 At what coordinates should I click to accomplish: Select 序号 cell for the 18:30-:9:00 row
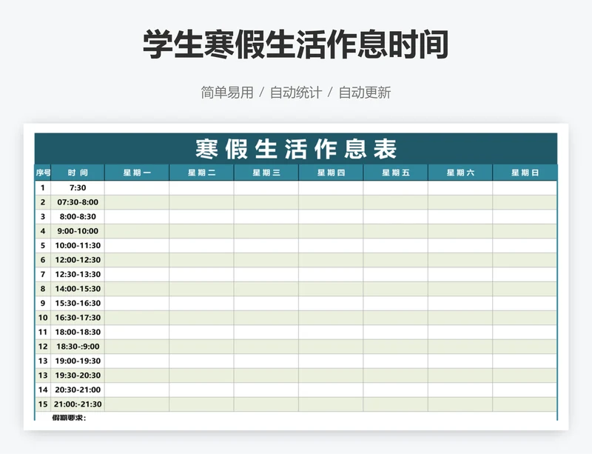tap(43, 347)
